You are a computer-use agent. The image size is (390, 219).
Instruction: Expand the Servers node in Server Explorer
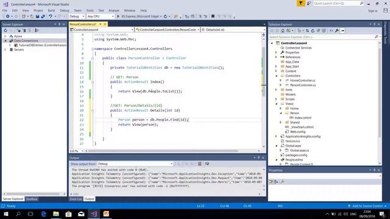(5, 50)
